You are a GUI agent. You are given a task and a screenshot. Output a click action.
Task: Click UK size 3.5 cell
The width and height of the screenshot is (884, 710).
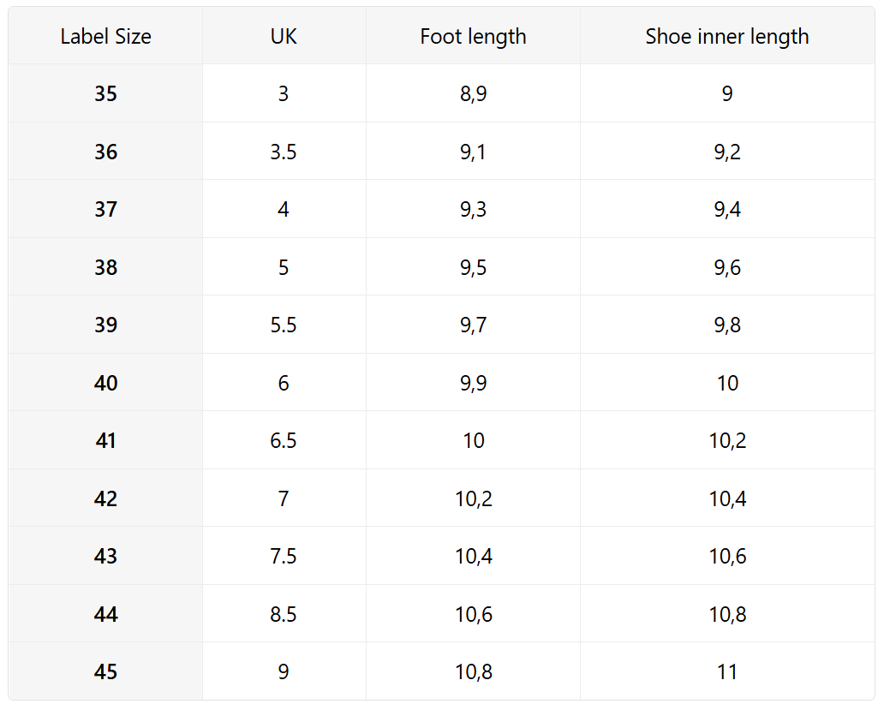[x=284, y=152]
